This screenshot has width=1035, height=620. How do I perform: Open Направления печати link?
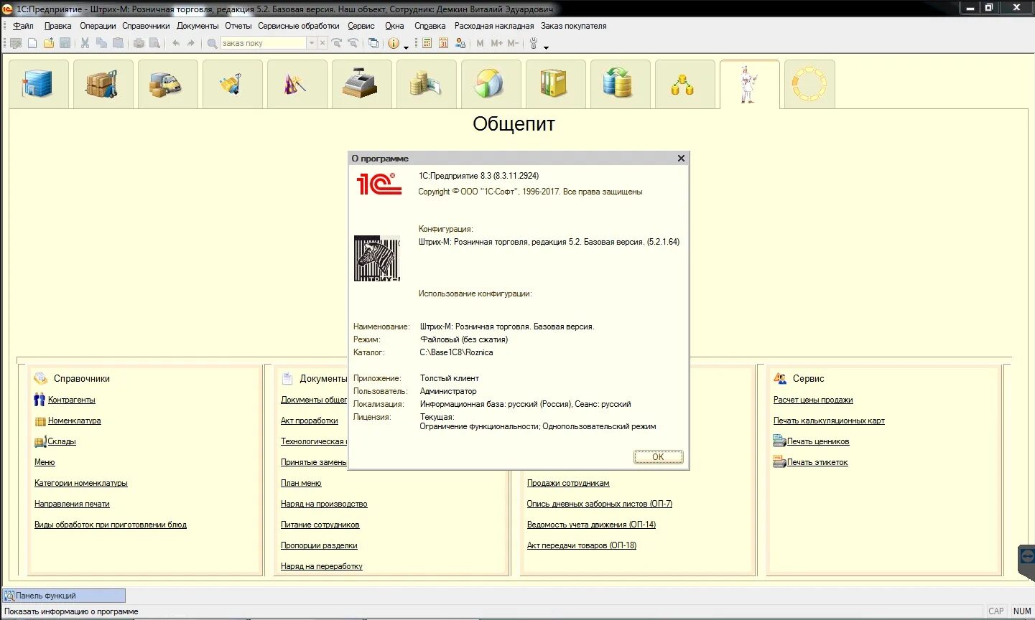(72, 504)
